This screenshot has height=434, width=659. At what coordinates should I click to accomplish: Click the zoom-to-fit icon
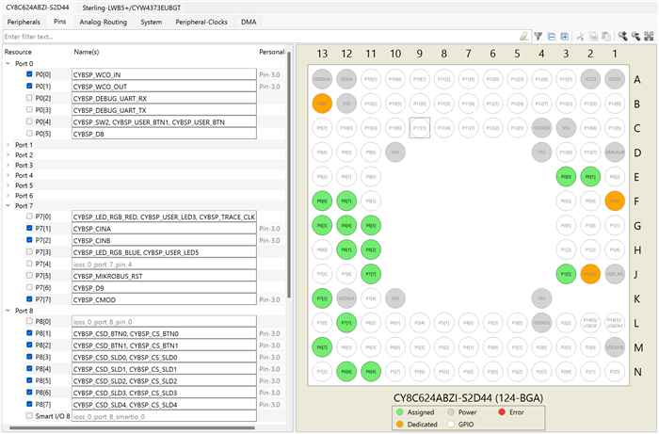pyautogui.click(x=649, y=36)
